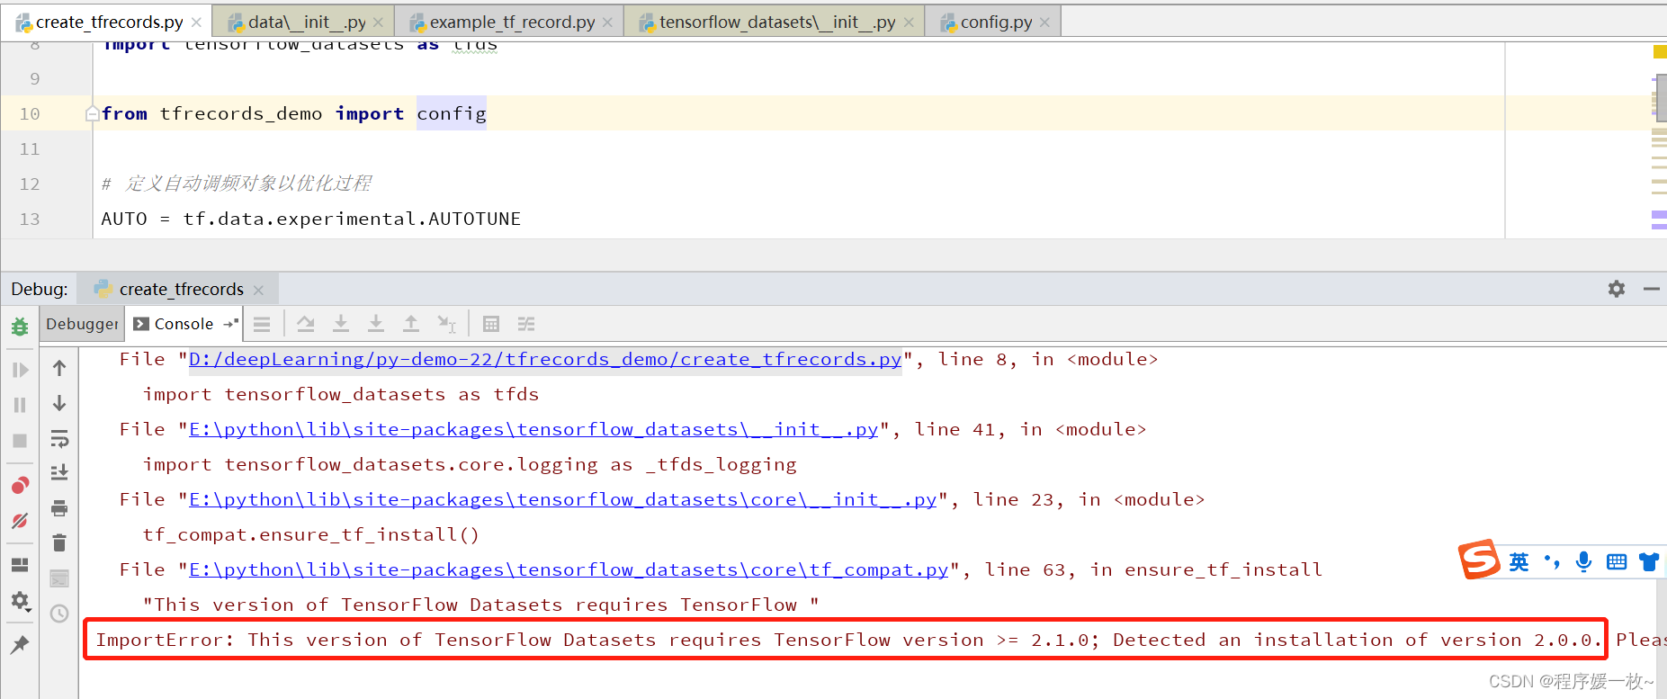
Task: Select the create_tfrecords debug session tab
Action: 180,289
